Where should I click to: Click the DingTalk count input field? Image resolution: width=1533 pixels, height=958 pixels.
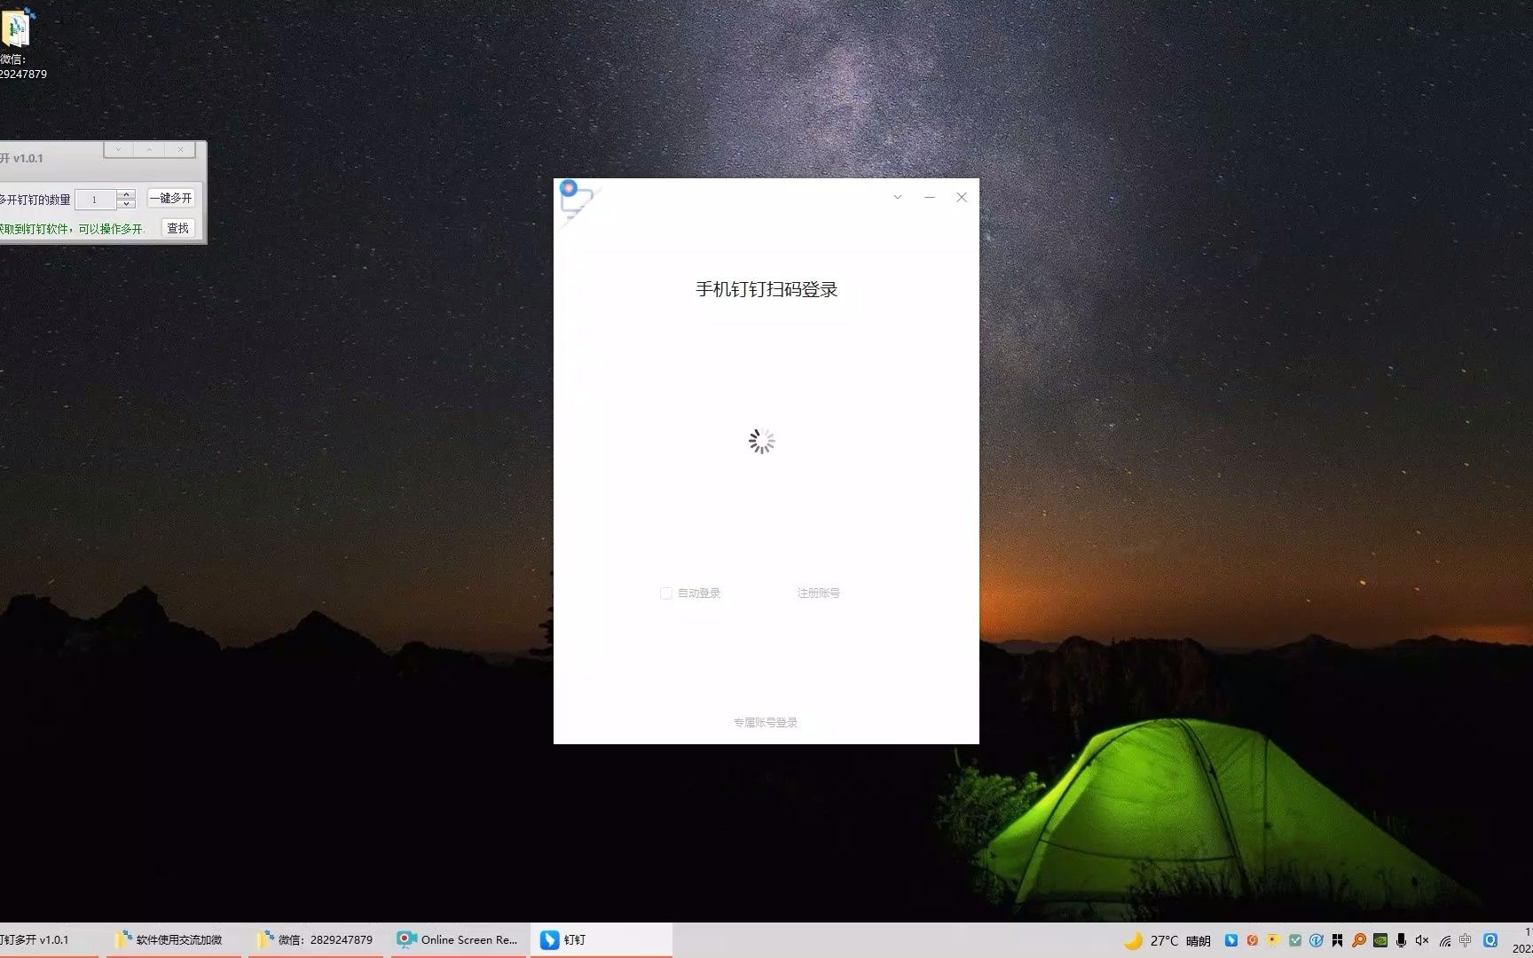point(96,200)
